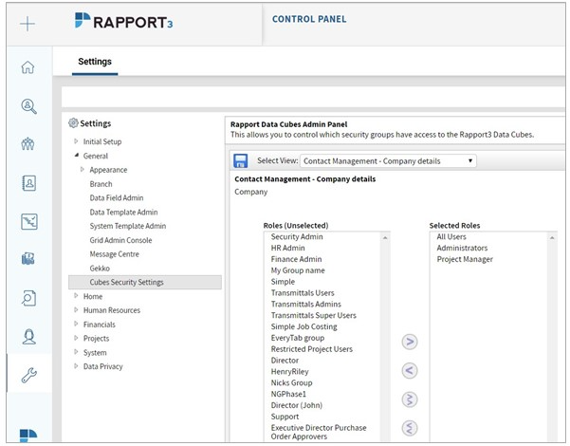Click the plus icon in top-left corner
Screen dimensions: 570x446
28,24
